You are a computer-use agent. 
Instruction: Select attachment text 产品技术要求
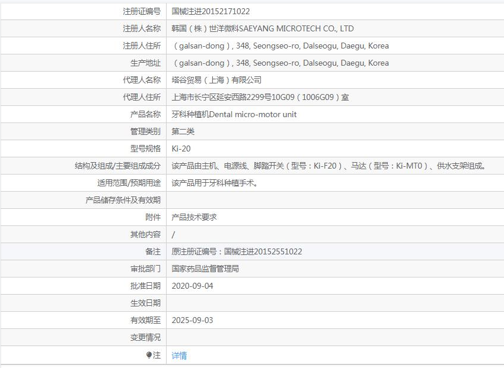[194, 217]
